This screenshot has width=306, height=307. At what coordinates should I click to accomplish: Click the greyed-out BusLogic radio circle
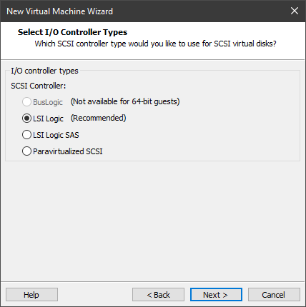point(26,102)
